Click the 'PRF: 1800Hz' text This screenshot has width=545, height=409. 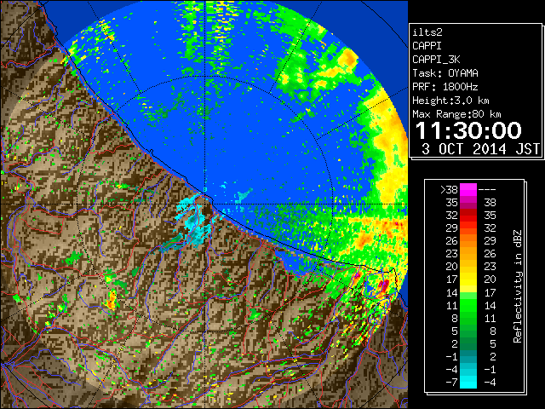(445, 87)
